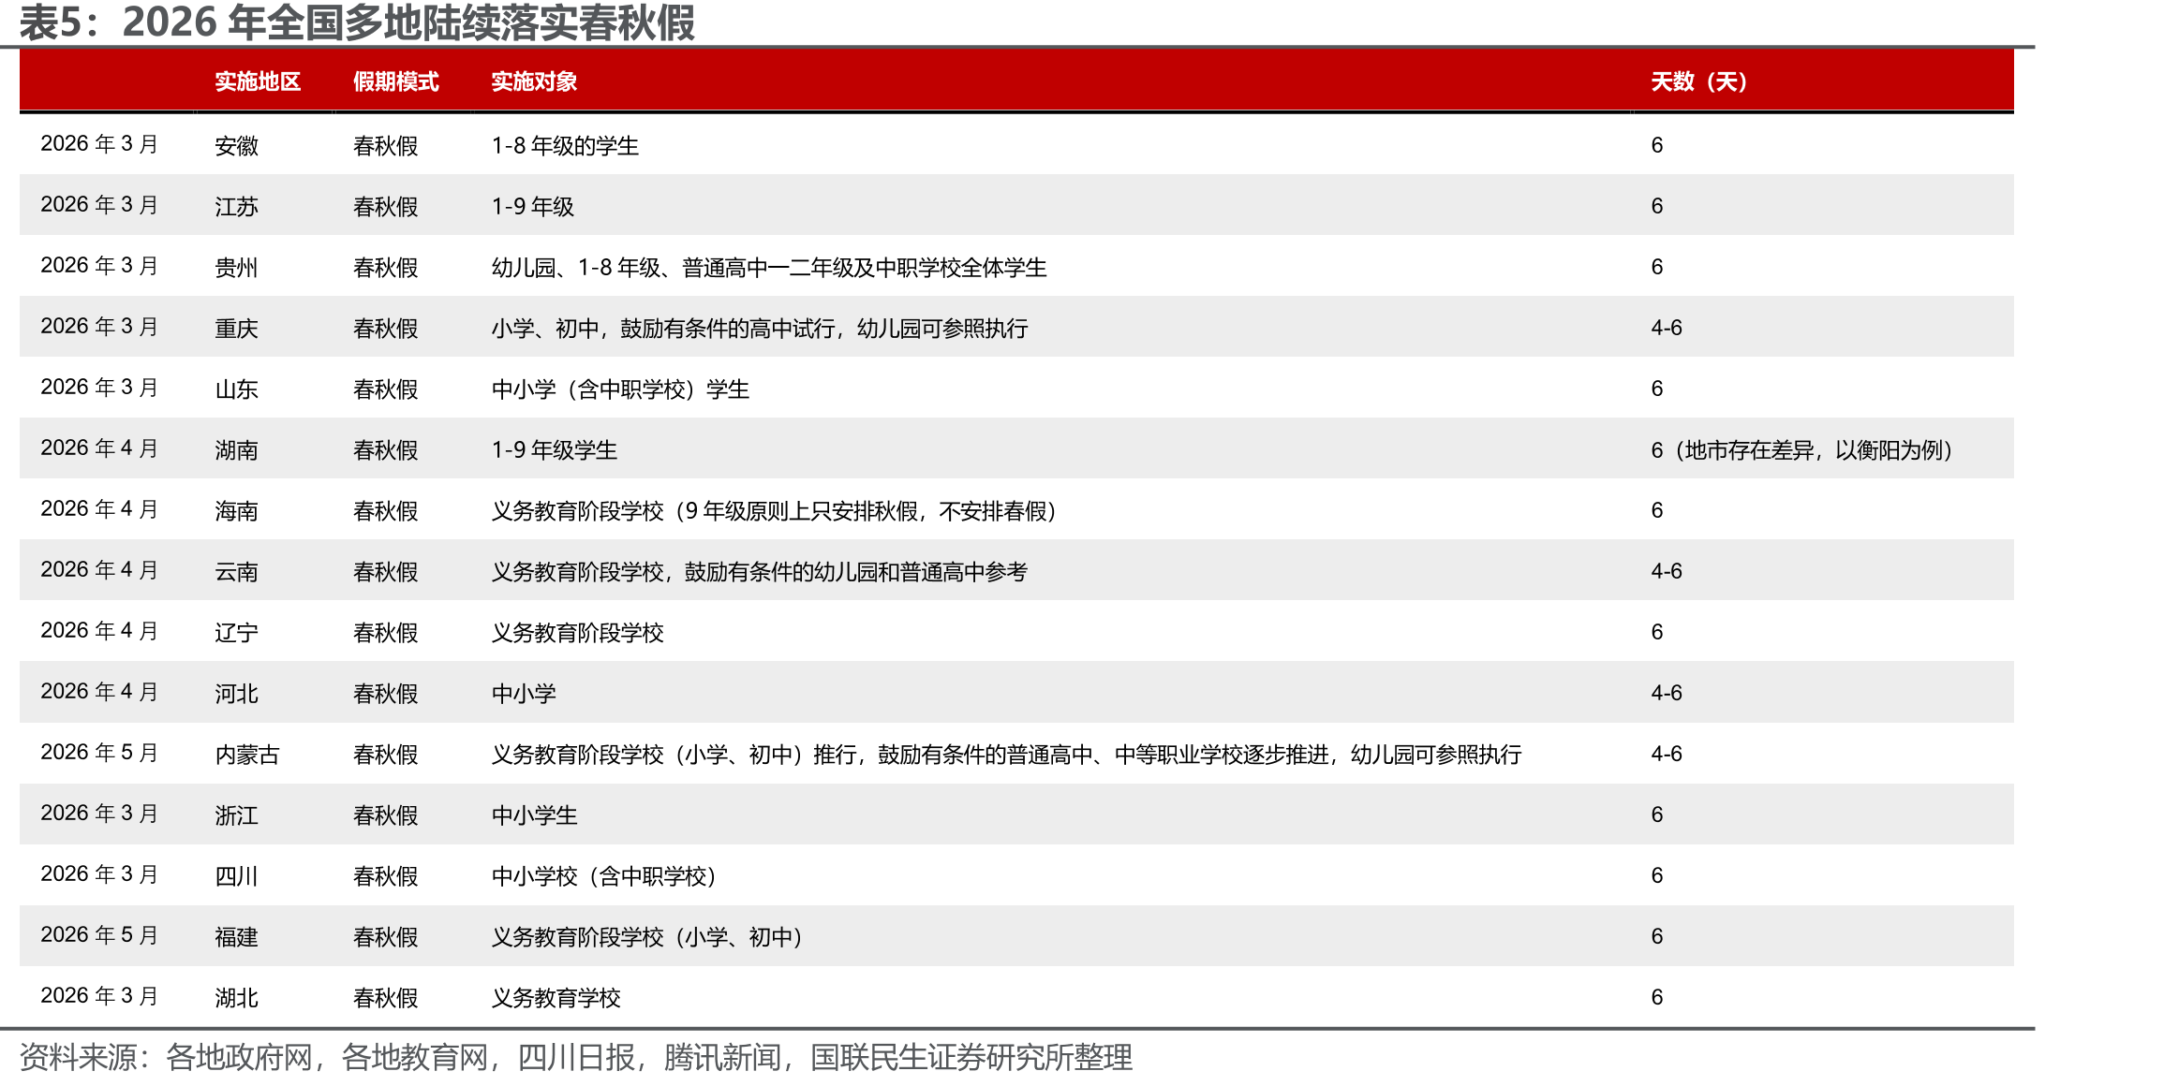The height and width of the screenshot is (1086, 2164).
Task: Select the 内蒙古 target text about 中等职业学校逐步推进
Action: [1007, 754]
